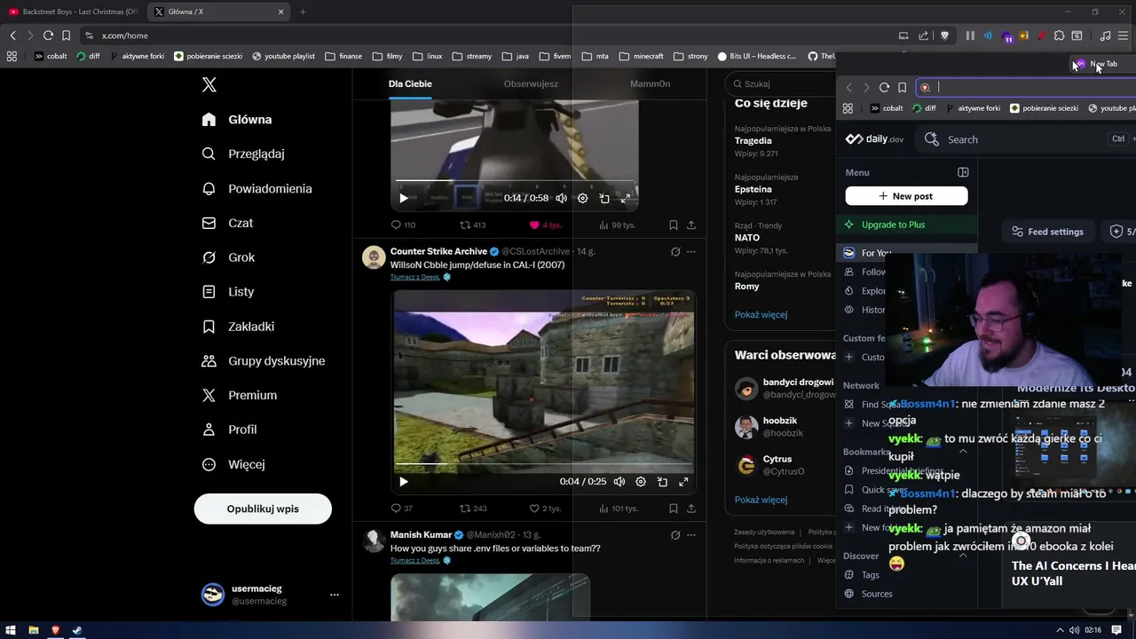Enter fullscreen on the Counter-Strike video
Image resolution: width=1136 pixels, height=639 pixels.
coord(683,482)
